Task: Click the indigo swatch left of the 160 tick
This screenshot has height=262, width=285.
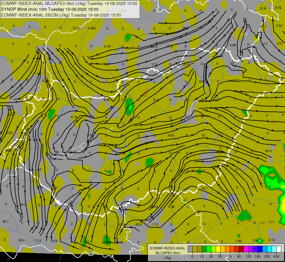Action: pyautogui.click(x=256, y=249)
